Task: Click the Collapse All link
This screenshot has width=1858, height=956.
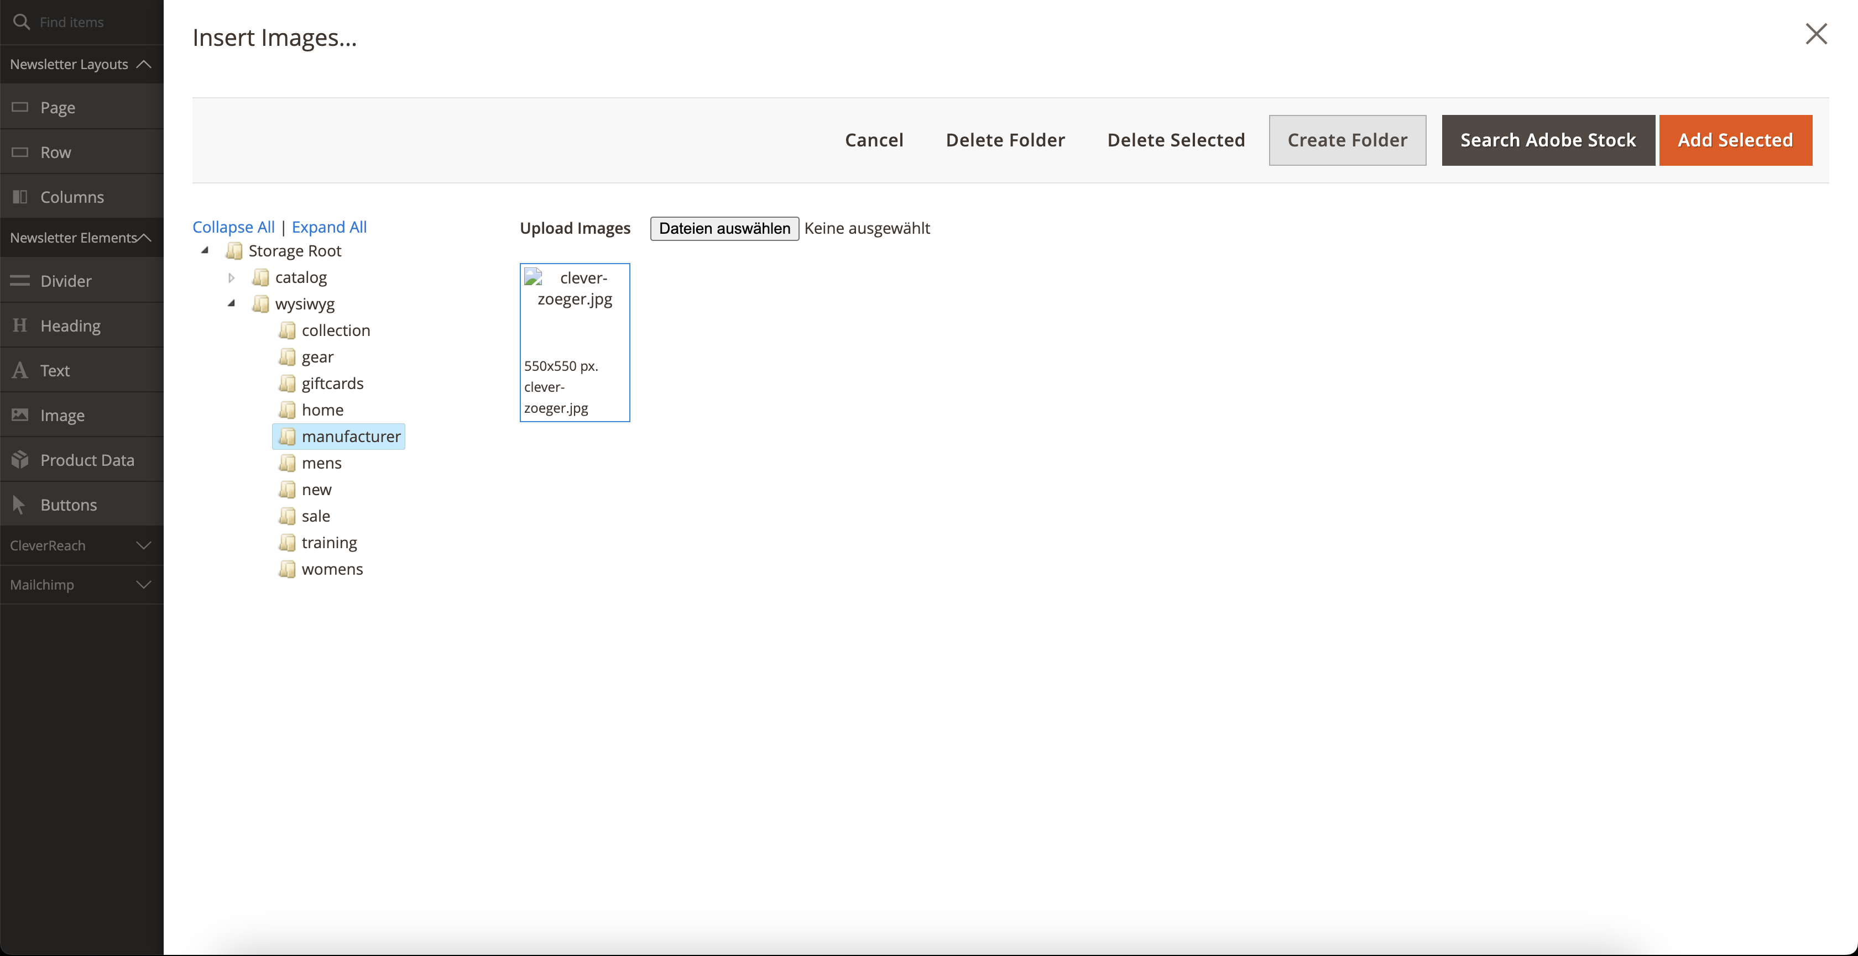Action: [234, 227]
